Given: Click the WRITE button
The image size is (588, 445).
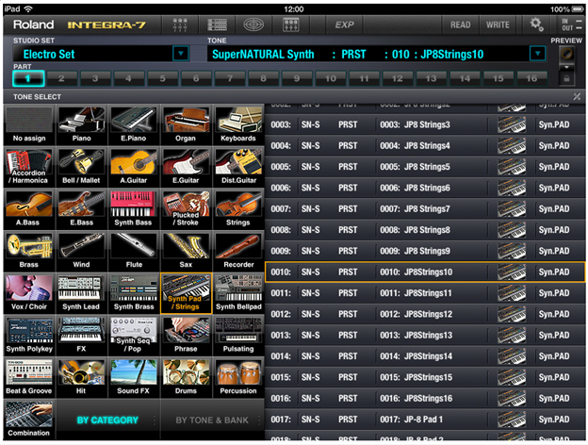Looking at the screenshot, I should [x=498, y=25].
